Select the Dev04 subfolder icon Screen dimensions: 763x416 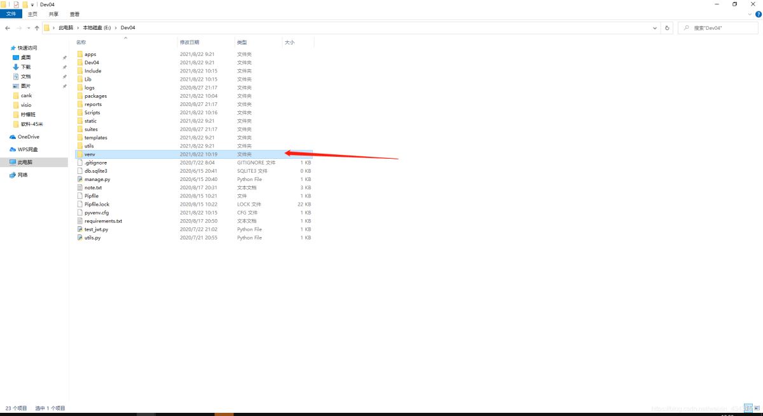[79, 62]
